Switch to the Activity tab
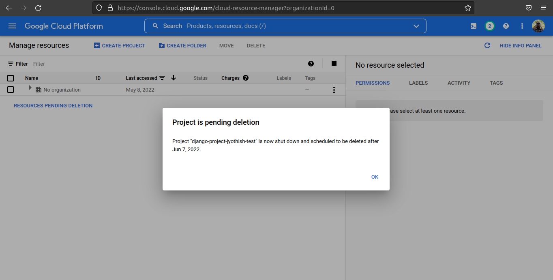 (x=459, y=83)
